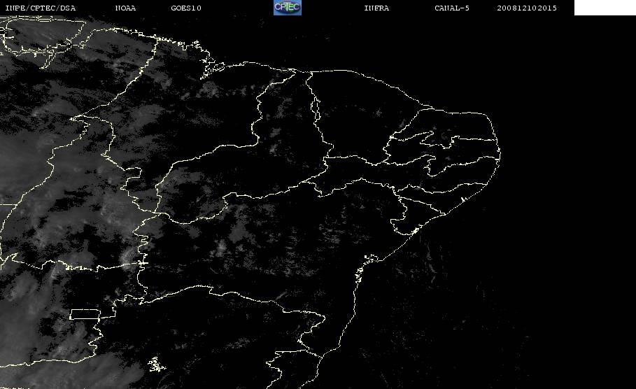Click the INFRA label in header

[376, 8]
